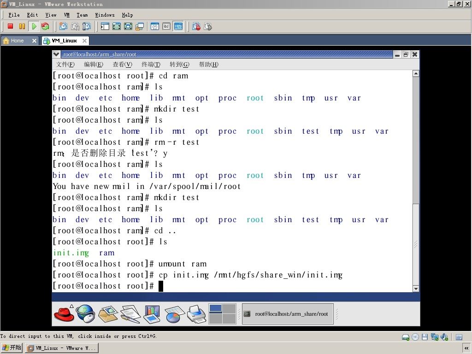Click the Revert to snapshot icon

click(x=75, y=26)
